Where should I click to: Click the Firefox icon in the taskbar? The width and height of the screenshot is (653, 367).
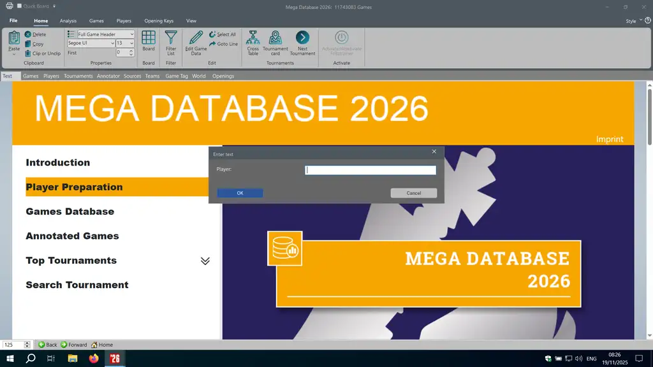pos(94,359)
